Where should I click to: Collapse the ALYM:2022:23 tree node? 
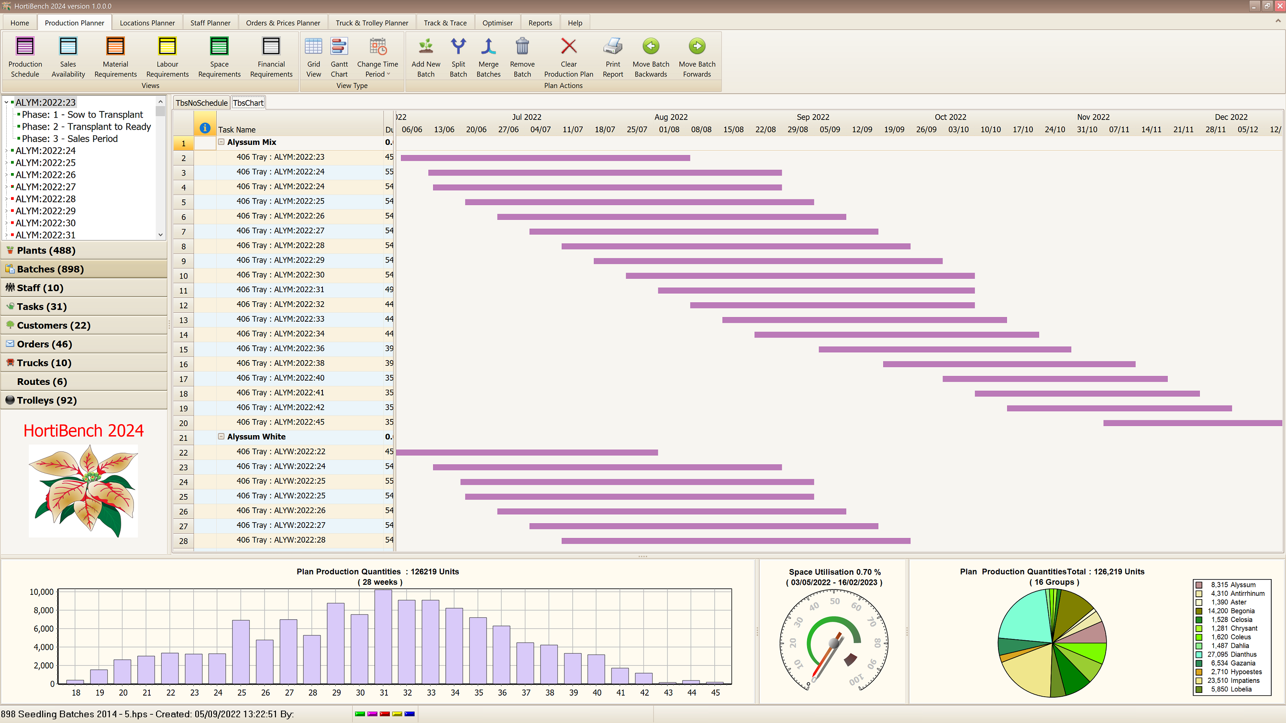[x=7, y=103]
